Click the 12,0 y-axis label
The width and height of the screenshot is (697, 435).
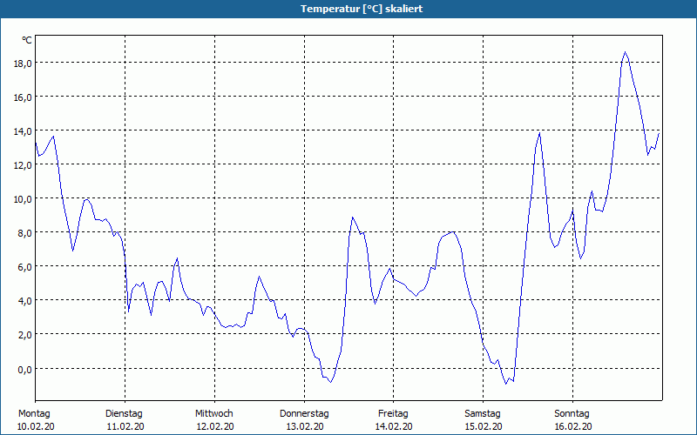pos(23,165)
